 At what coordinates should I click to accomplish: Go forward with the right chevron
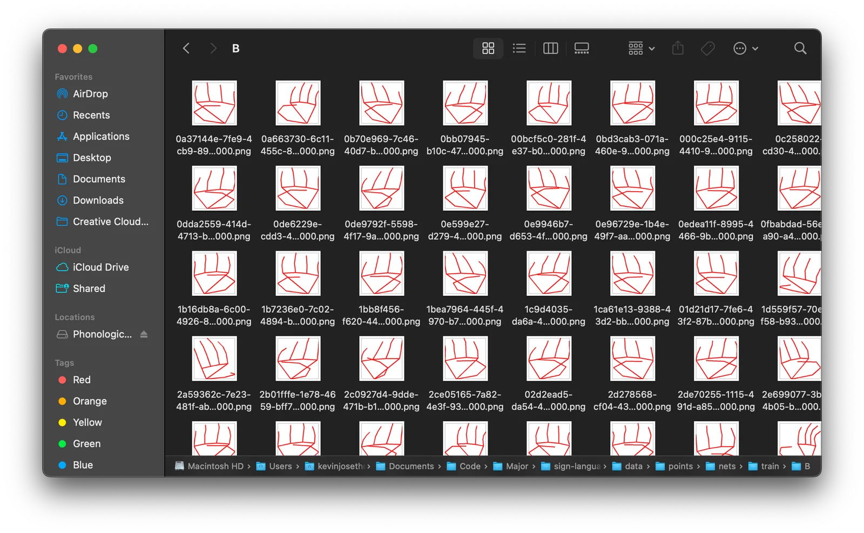[213, 49]
